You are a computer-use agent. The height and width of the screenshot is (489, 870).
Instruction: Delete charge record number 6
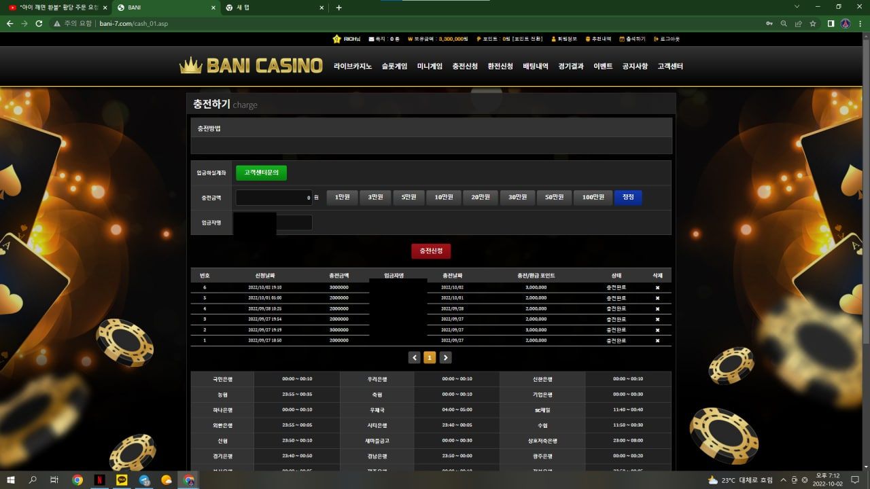(x=657, y=287)
